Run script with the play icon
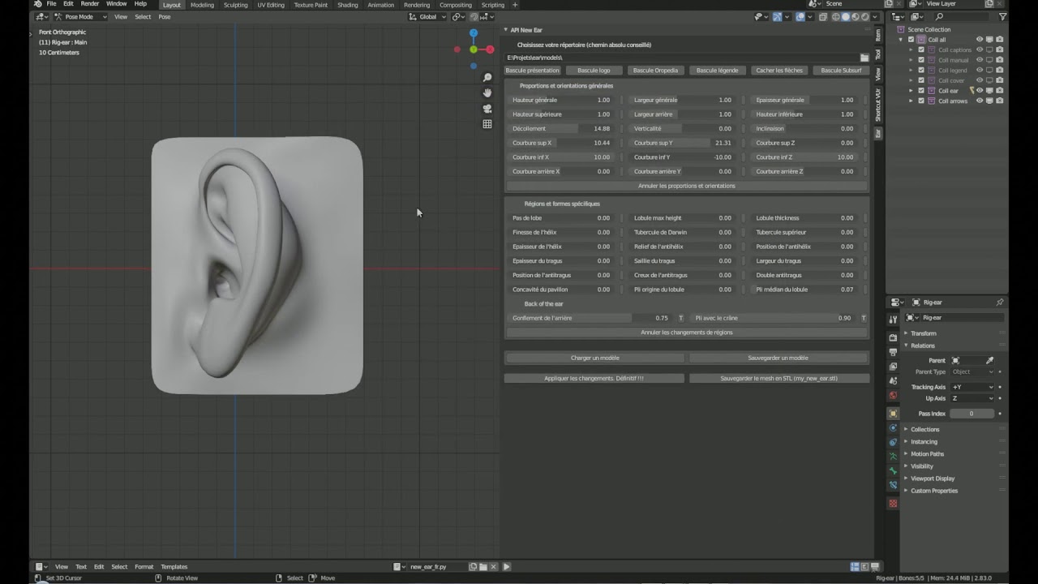 tap(506, 567)
